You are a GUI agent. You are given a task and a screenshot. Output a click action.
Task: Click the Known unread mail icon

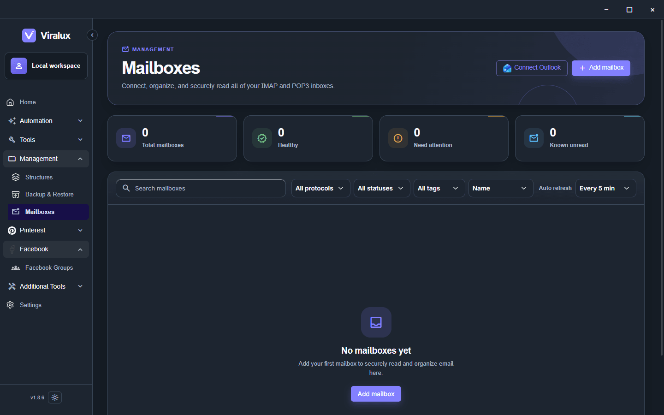click(x=534, y=138)
